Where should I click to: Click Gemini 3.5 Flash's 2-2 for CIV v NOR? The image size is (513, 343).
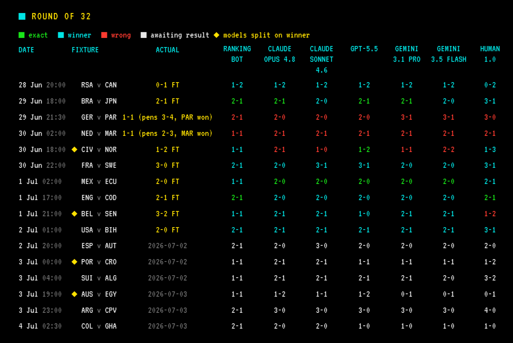[x=449, y=150]
